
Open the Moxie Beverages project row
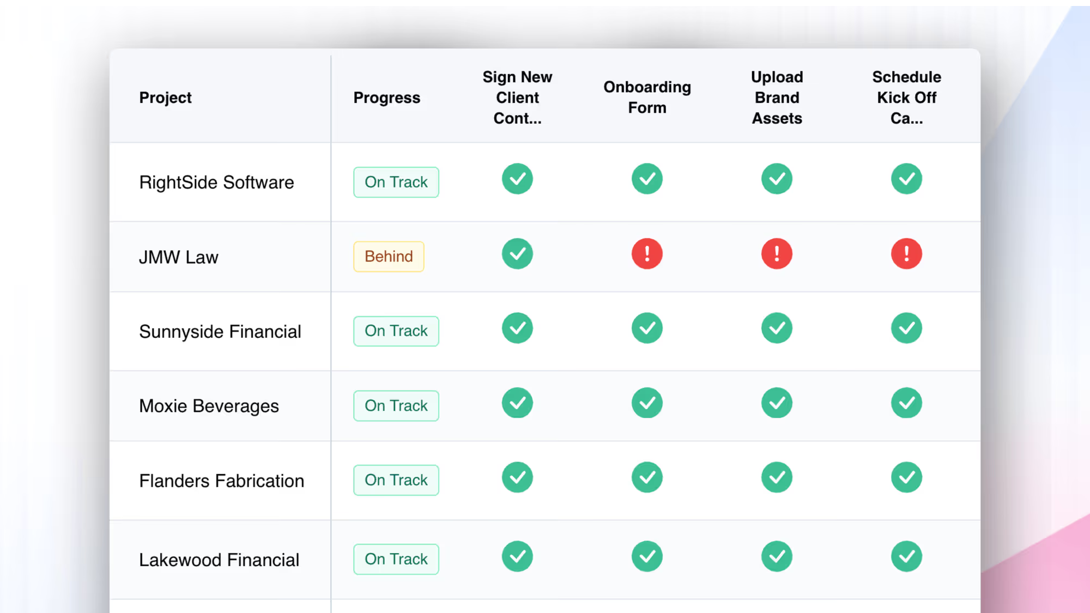click(545, 406)
